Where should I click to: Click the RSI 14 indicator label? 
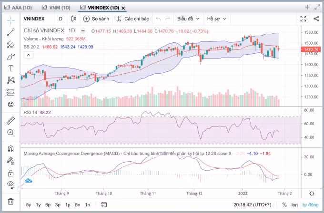pyautogui.click(x=30, y=113)
